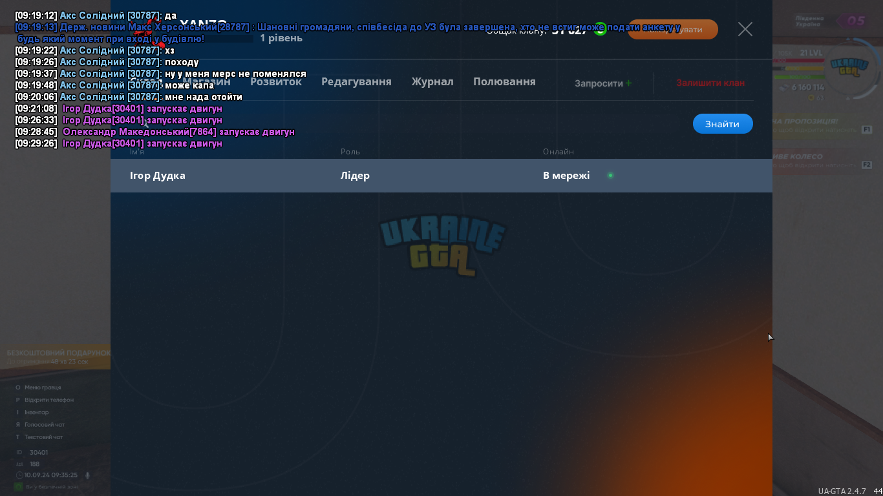The width and height of the screenshot is (883, 496).
Task: Click the Роль column header
Action: tap(350, 152)
